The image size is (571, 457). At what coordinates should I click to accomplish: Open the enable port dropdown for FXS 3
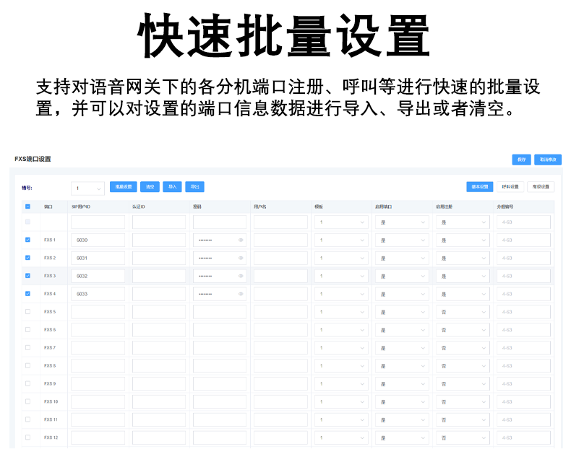pyautogui.click(x=402, y=276)
